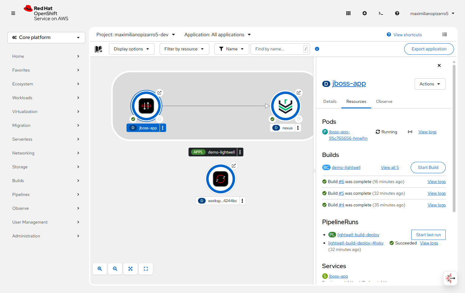This screenshot has height=293, width=465.
Task: Open the Core platform perspective switcher
Action: 46,37
